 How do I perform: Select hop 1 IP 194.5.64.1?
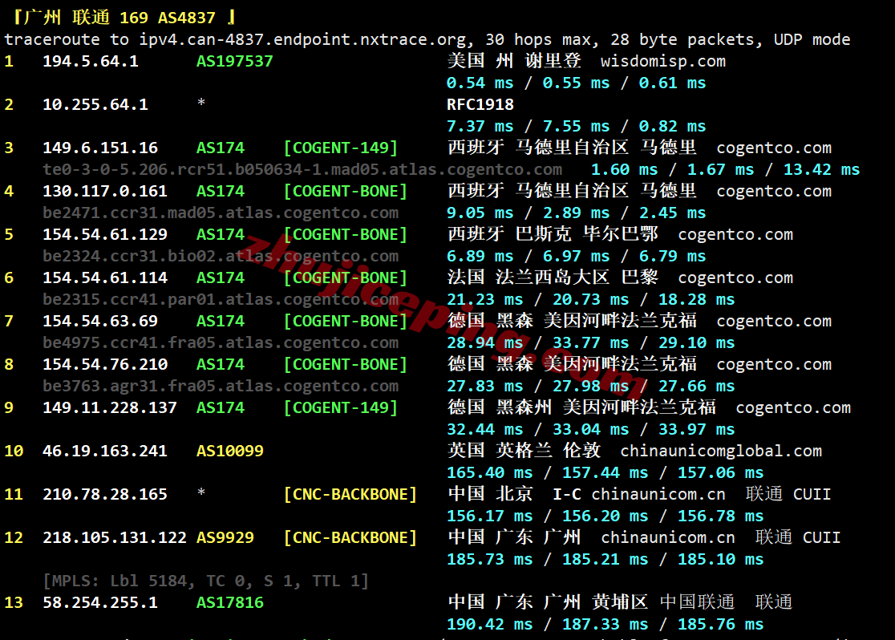point(90,61)
